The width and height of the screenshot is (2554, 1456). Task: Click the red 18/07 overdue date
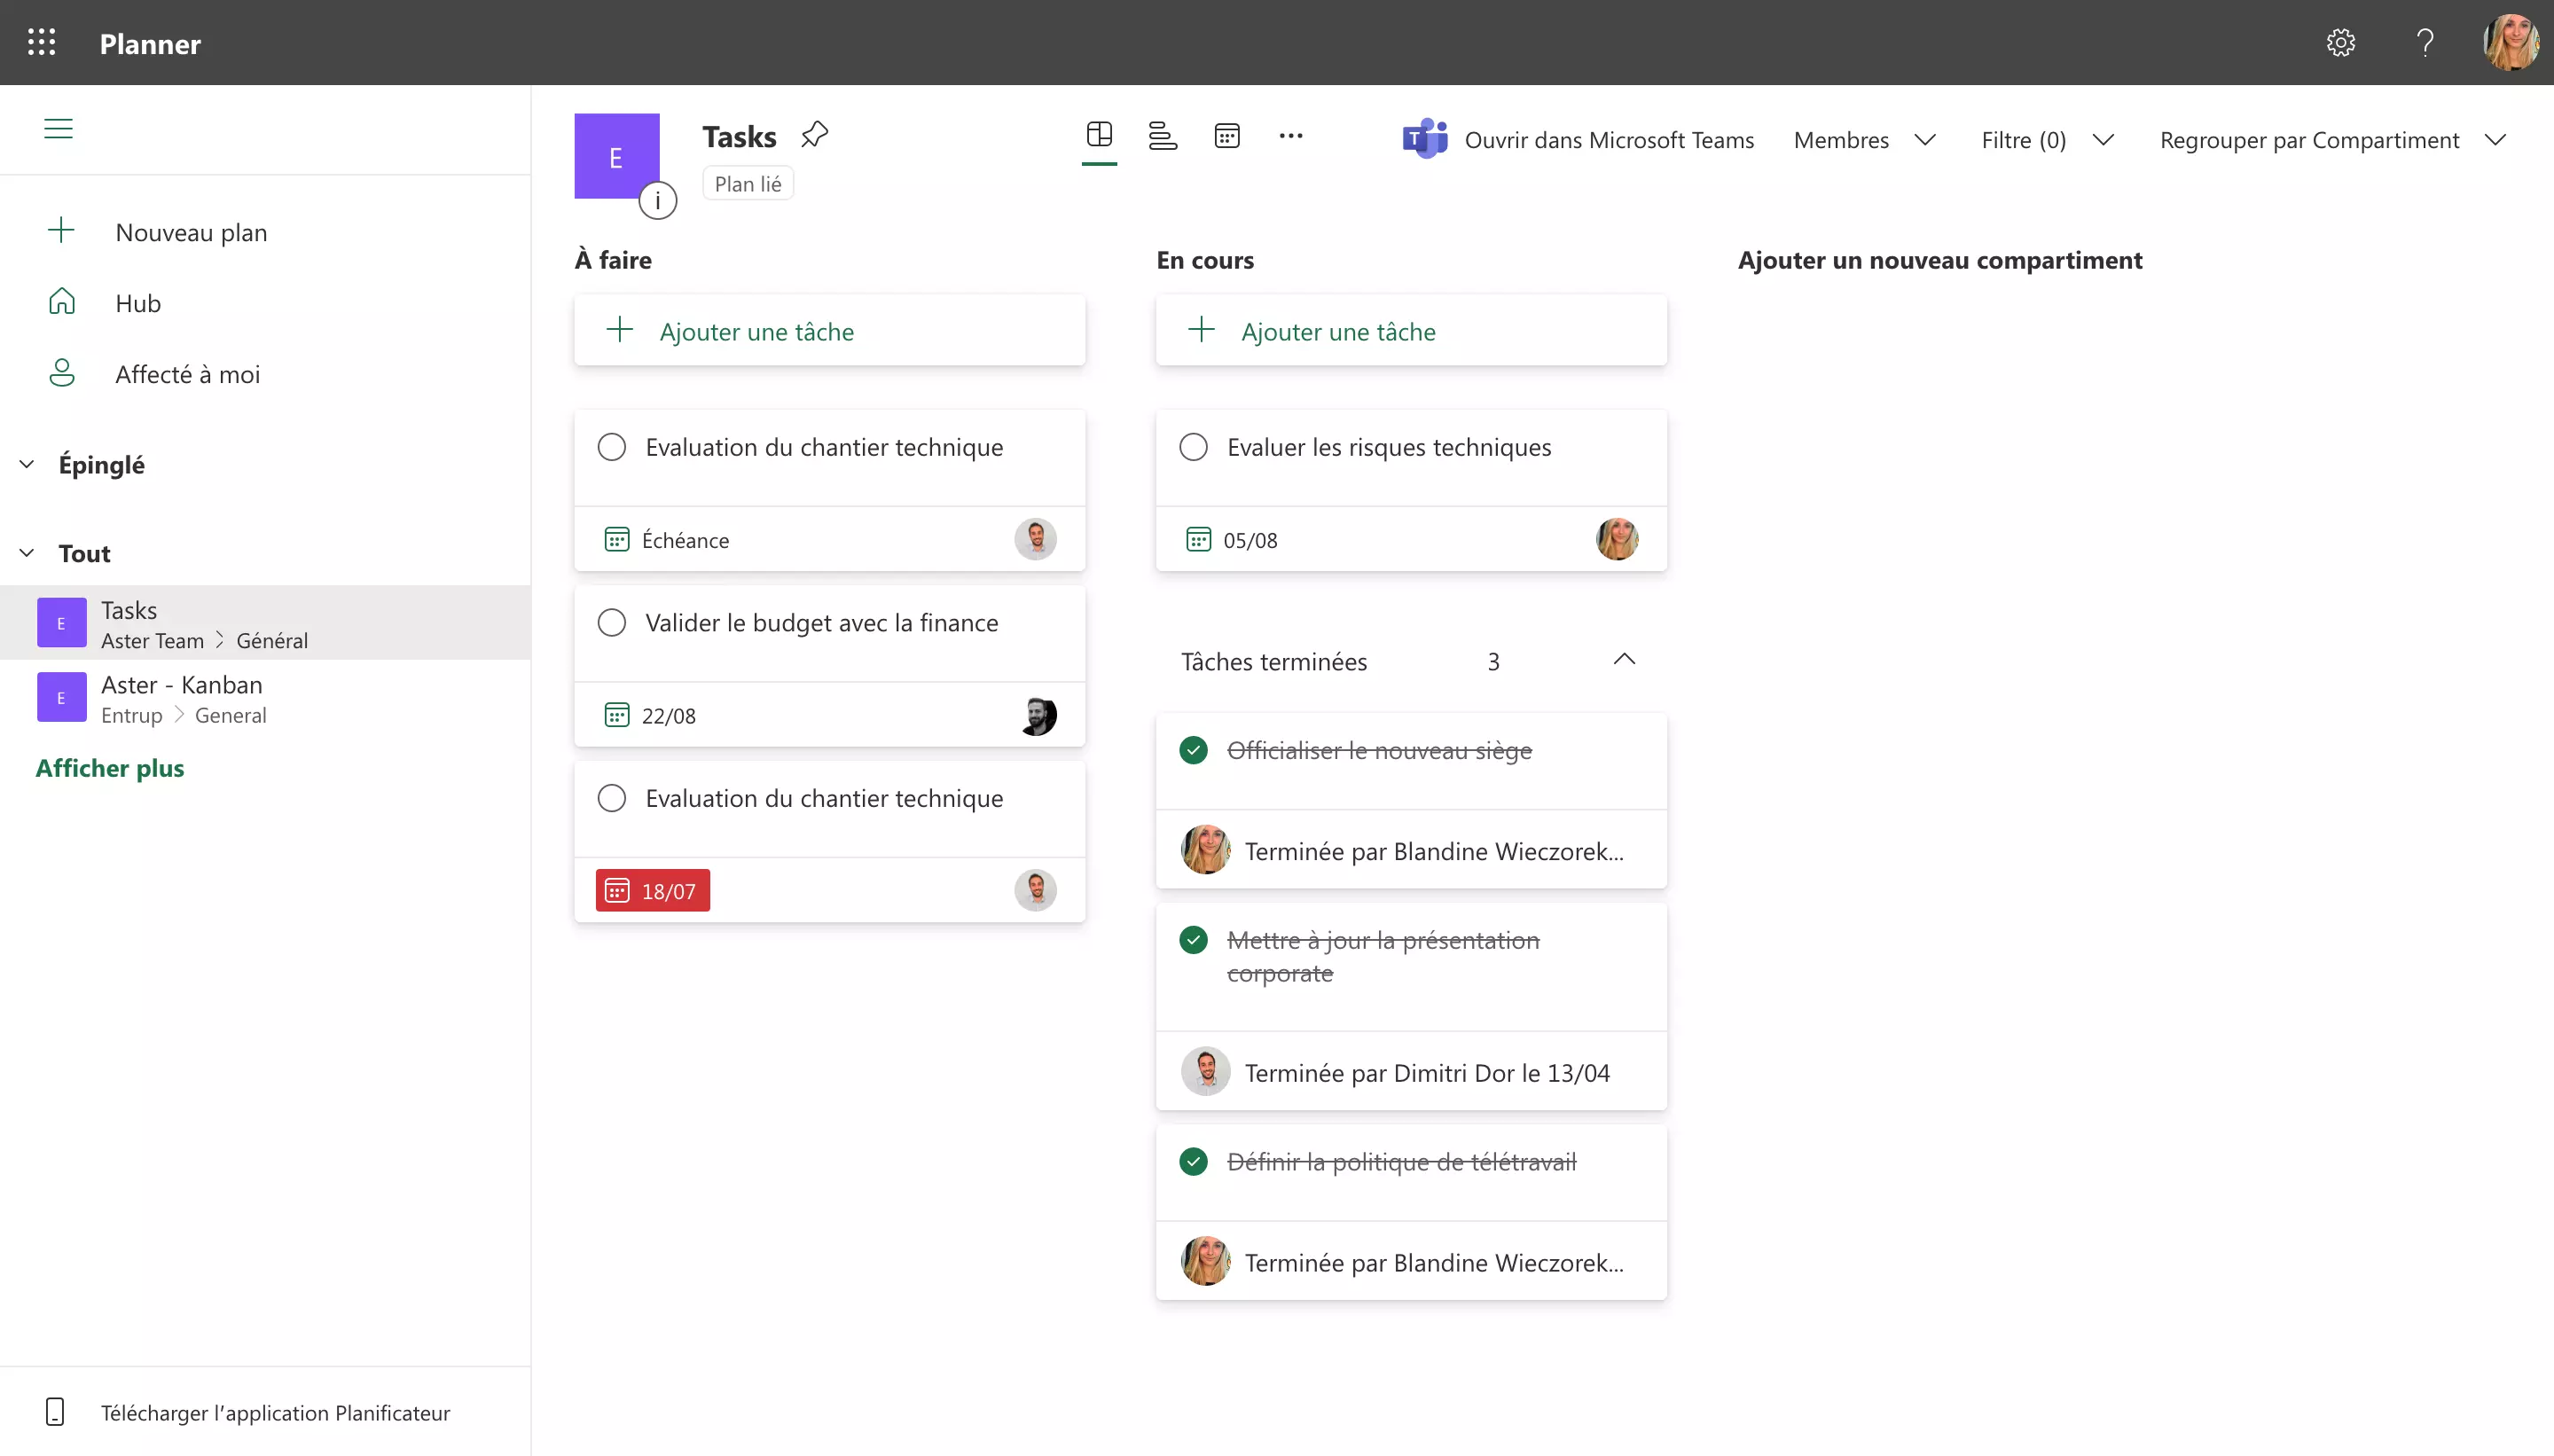[653, 891]
